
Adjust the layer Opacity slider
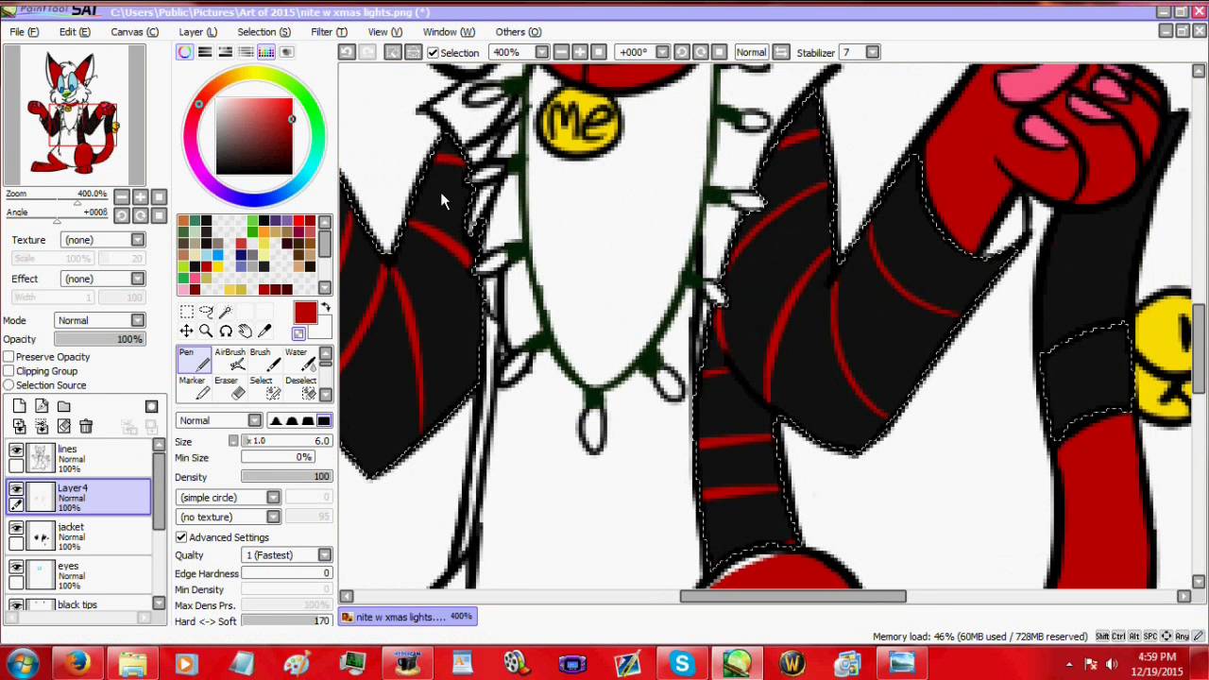[x=99, y=339]
